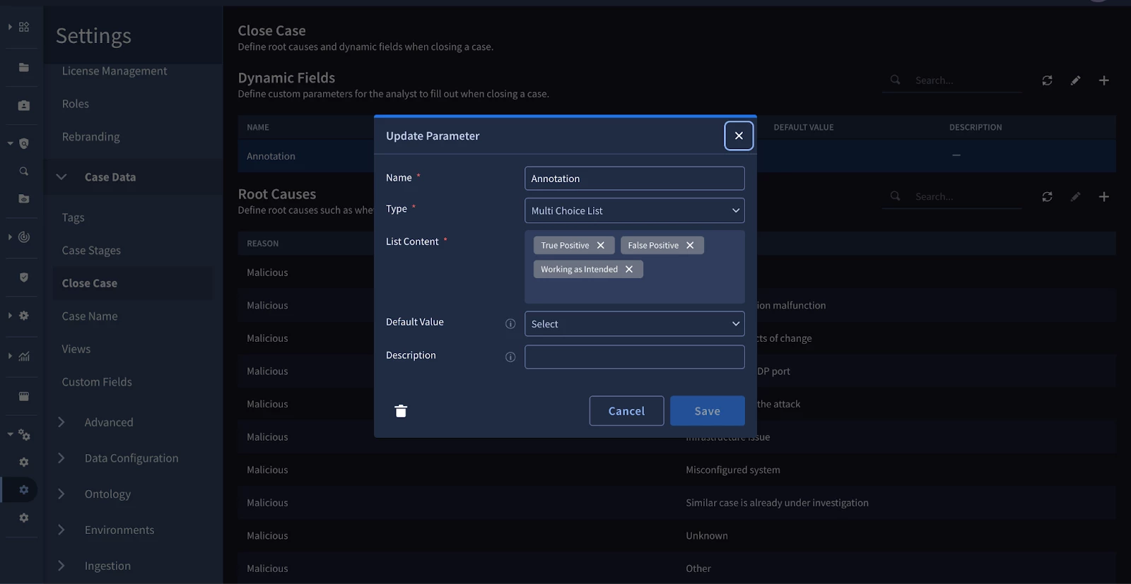Open Case Stages settings page
Viewport: 1131px width, 584px height.
[x=91, y=250]
